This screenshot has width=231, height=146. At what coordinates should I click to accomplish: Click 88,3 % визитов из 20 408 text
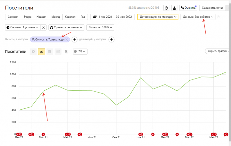[x=144, y=8]
